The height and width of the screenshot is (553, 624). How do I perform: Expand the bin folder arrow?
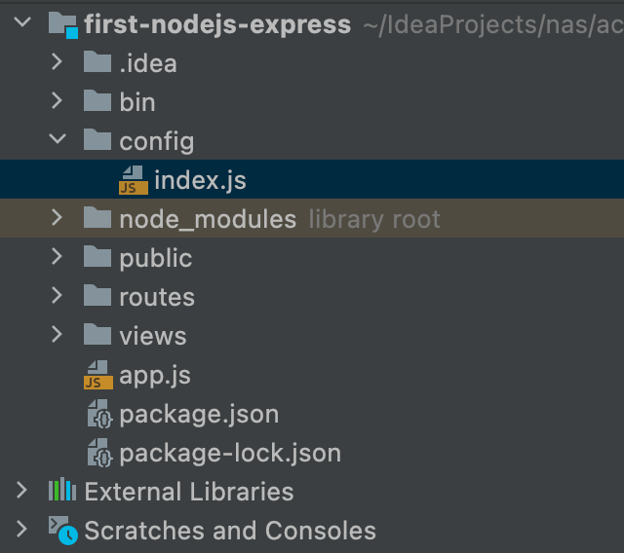(57, 101)
